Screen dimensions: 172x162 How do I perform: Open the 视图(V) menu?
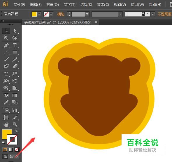pos(120,5)
